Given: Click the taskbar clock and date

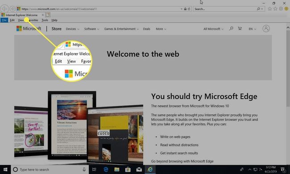Looking at the screenshot, I should 271,170.
